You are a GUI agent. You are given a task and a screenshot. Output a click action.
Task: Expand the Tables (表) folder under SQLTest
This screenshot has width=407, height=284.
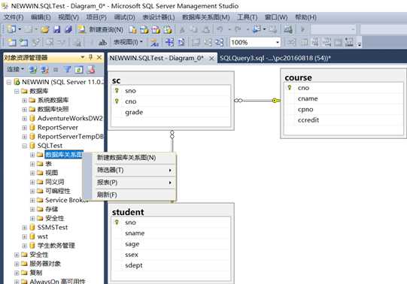[x=32, y=164]
